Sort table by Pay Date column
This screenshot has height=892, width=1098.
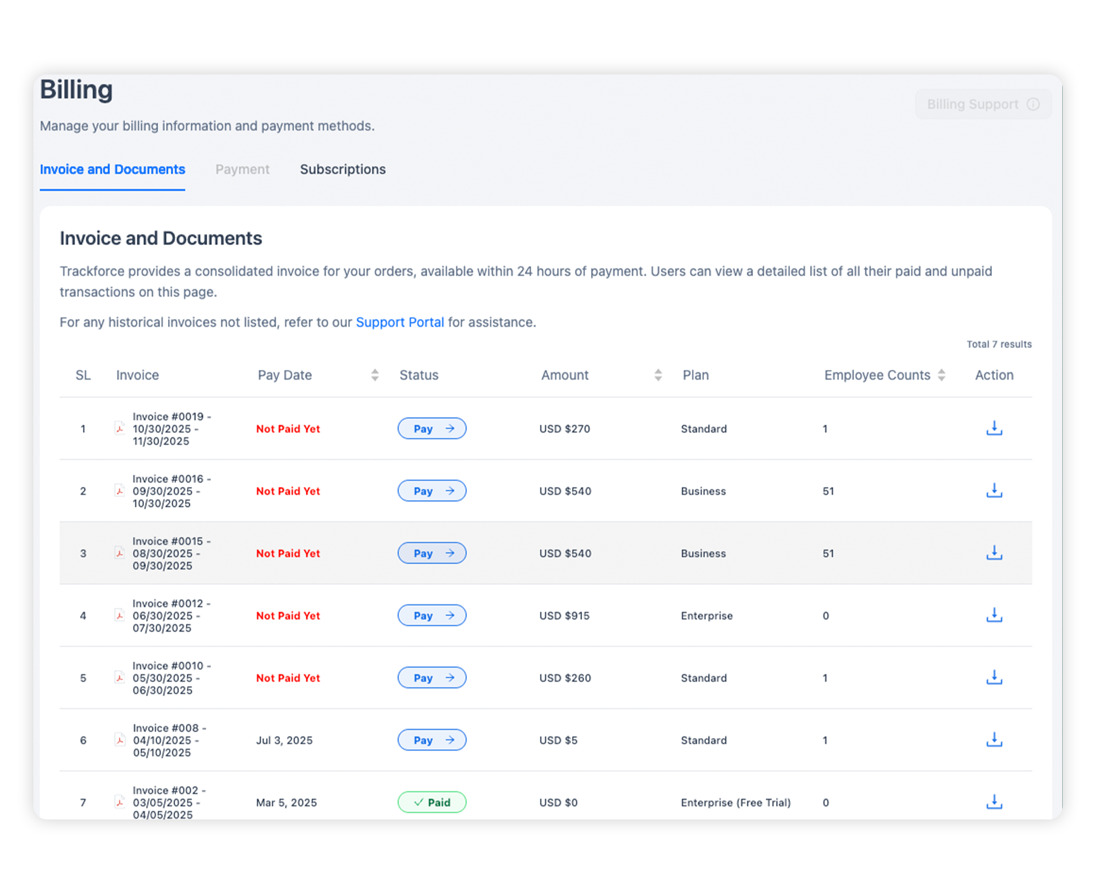(x=375, y=375)
